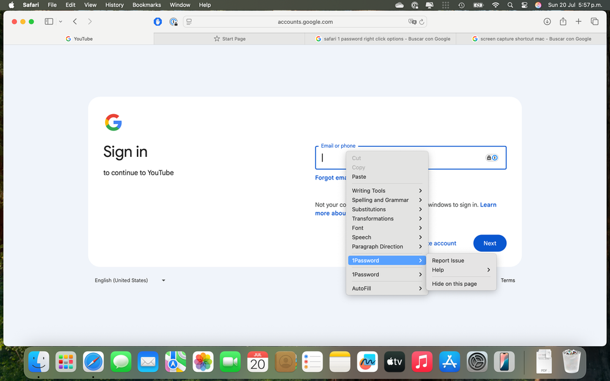Open the page reader icon in address bar
Viewport: 610px width, 381px height.
(189, 22)
